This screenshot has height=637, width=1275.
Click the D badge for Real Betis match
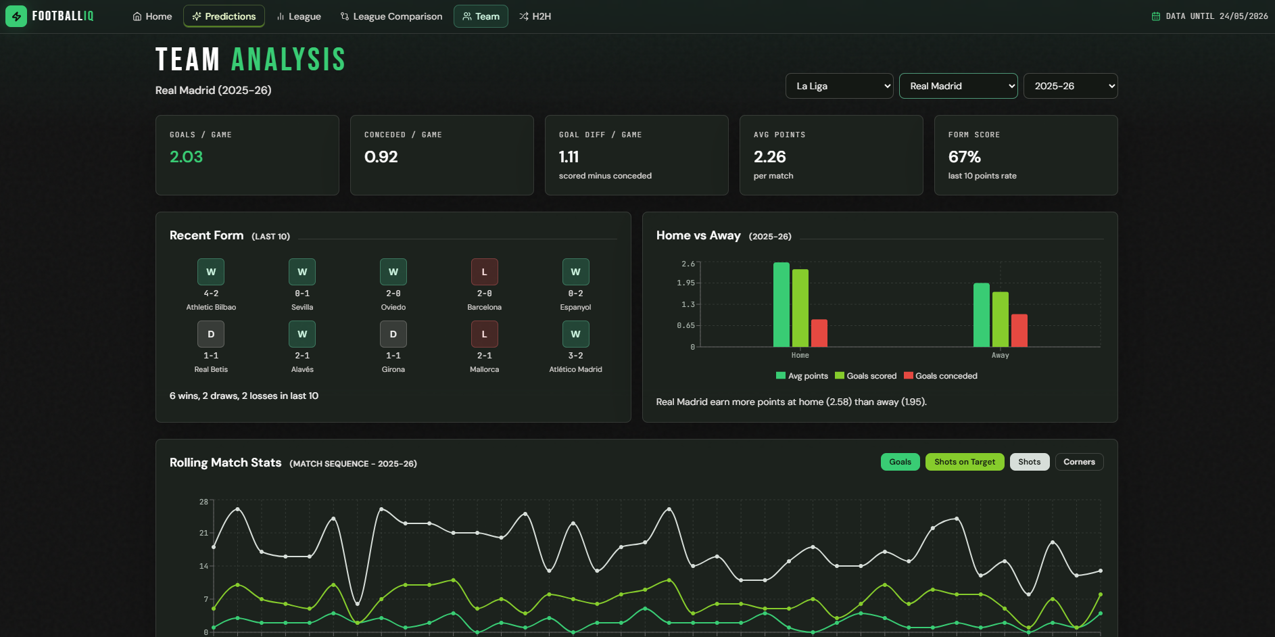(211, 334)
